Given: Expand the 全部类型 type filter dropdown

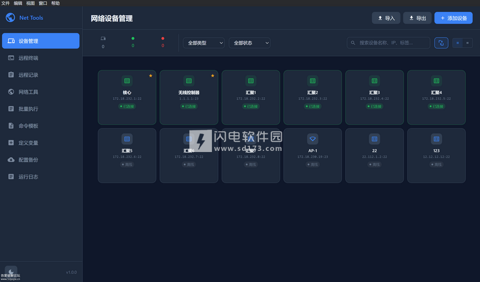Looking at the screenshot, I should [x=204, y=42].
